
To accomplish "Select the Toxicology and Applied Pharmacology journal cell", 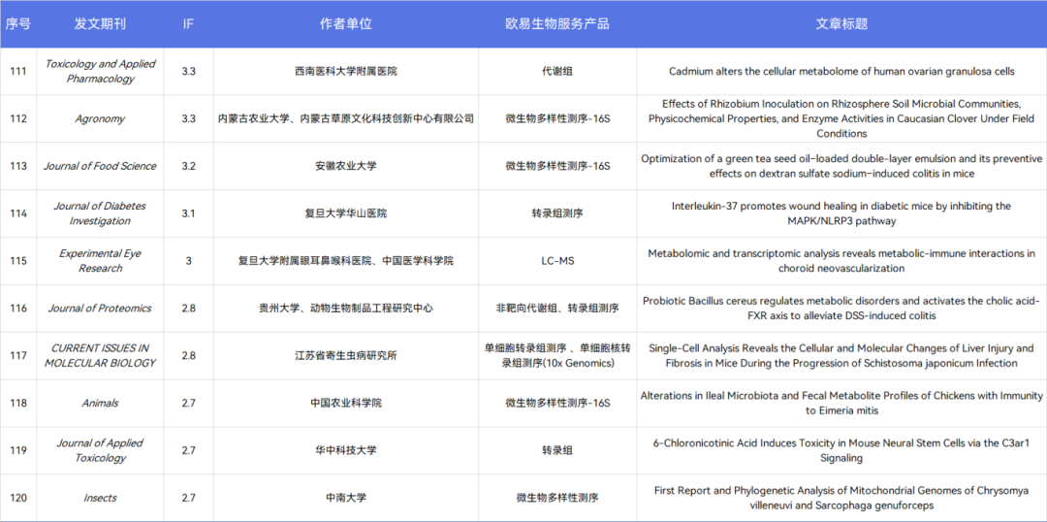I will [100, 72].
